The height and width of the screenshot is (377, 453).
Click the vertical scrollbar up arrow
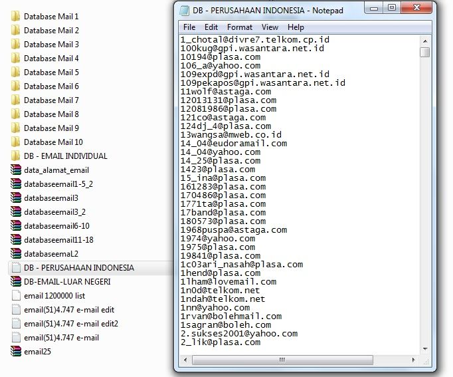[x=425, y=41]
